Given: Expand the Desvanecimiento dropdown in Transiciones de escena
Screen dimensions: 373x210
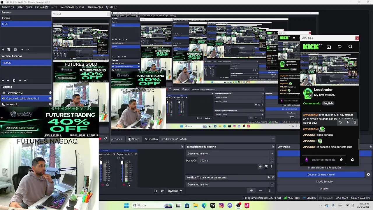Looking at the screenshot, I should 230,153.
